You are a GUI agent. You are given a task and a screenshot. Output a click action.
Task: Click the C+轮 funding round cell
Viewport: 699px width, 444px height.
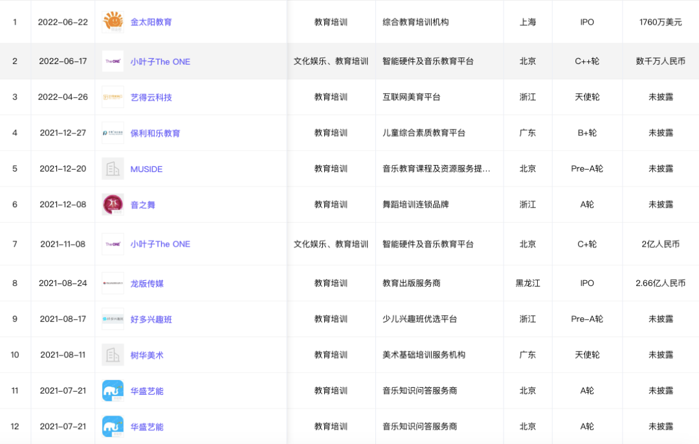[x=587, y=244]
